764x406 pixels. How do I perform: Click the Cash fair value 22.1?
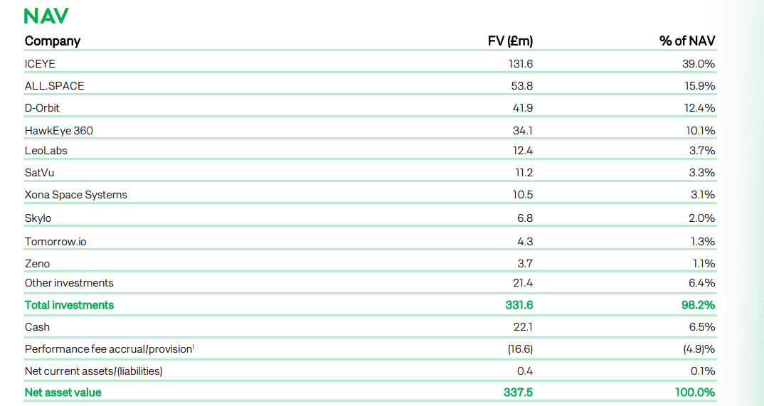524,327
